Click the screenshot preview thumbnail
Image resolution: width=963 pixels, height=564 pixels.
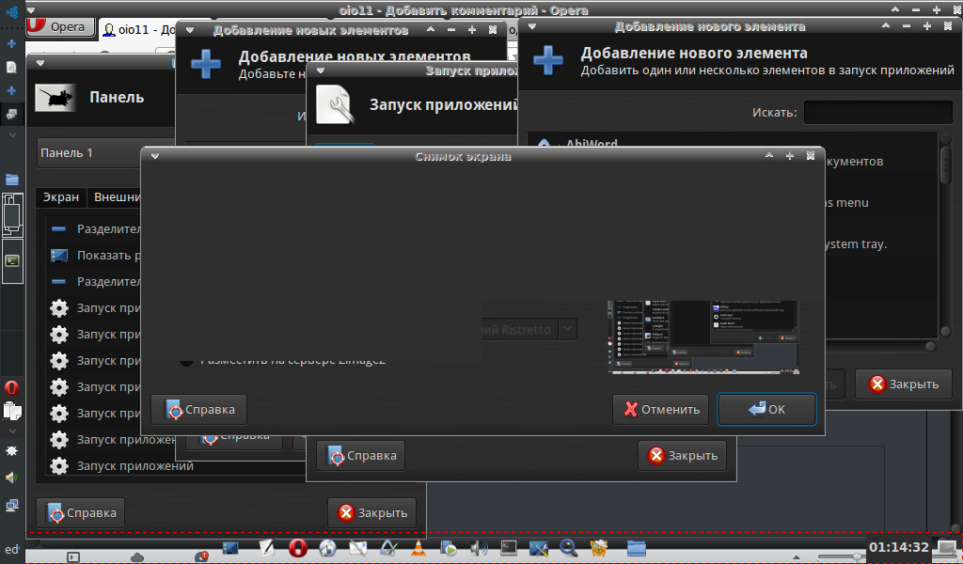coord(703,337)
